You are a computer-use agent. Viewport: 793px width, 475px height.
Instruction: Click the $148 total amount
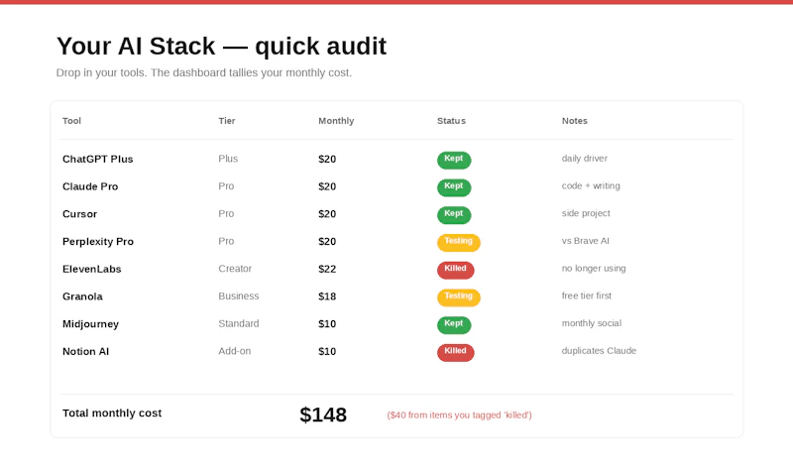[323, 415]
